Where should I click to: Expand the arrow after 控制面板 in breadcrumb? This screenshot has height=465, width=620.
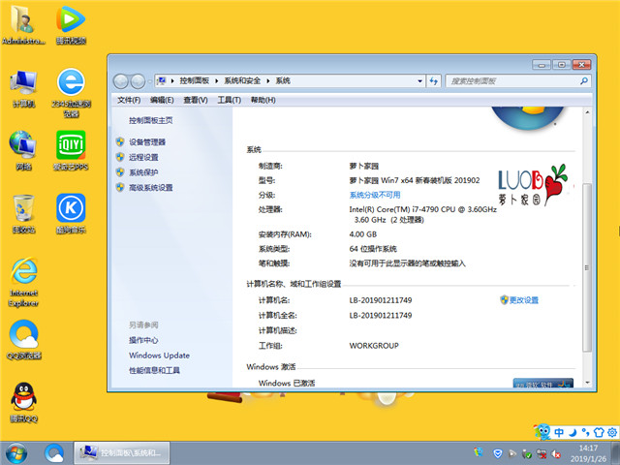(x=217, y=81)
